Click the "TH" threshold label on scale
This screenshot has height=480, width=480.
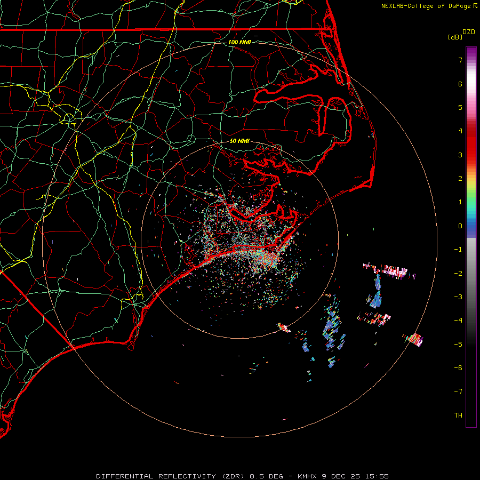point(458,415)
